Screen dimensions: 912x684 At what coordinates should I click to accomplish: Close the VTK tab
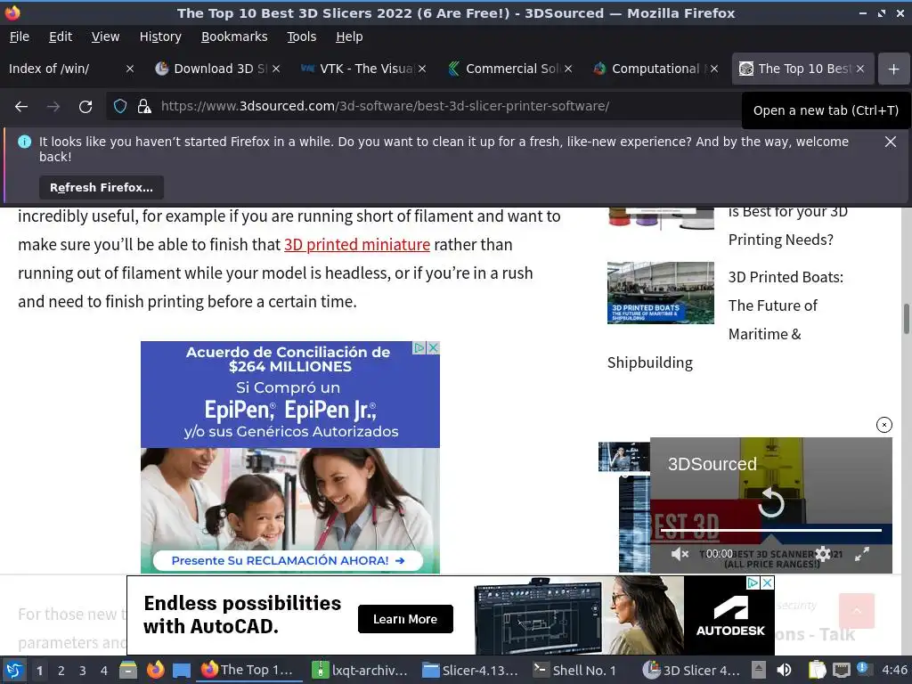pos(422,69)
